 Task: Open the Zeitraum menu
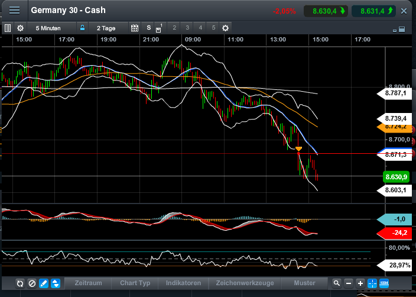coord(88,283)
